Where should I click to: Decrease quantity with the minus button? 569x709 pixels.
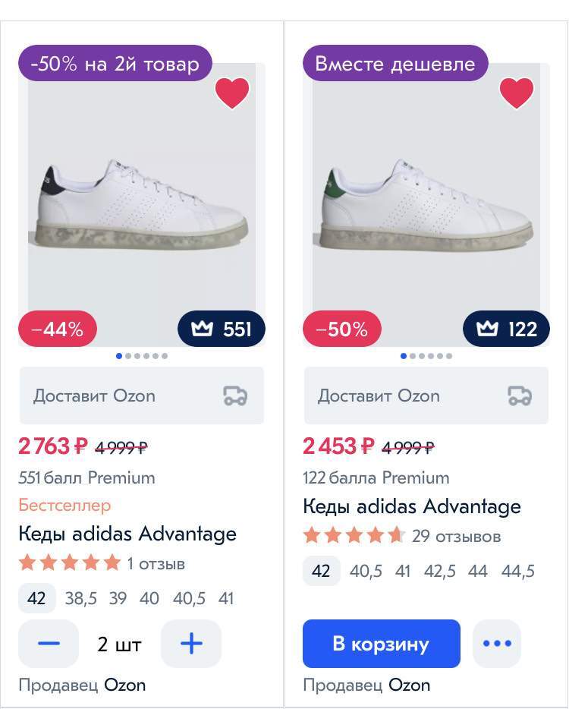pyautogui.click(x=49, y=644)
